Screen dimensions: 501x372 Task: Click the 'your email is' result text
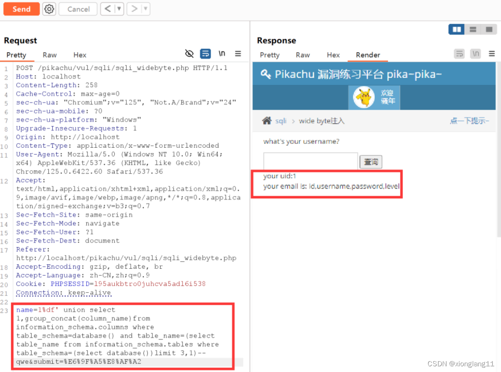(x=331, y=186)
